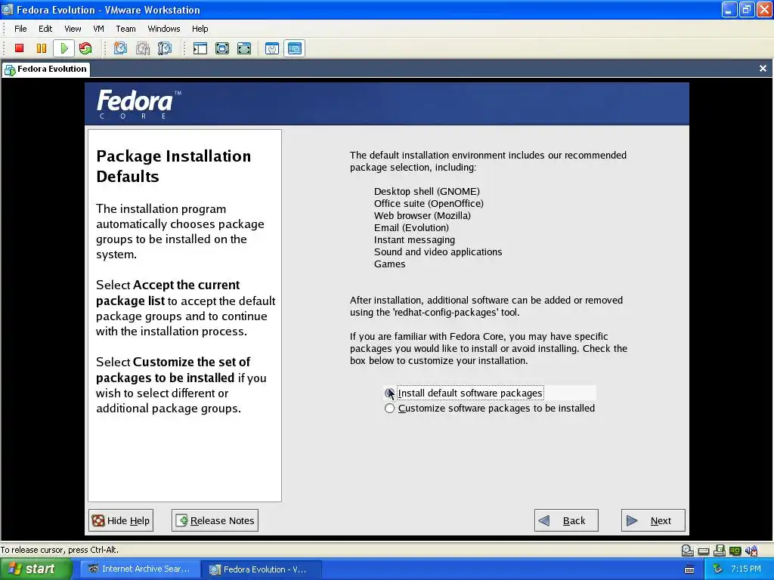
Task: Click the Hide Help button
Action: coord(121,520)
